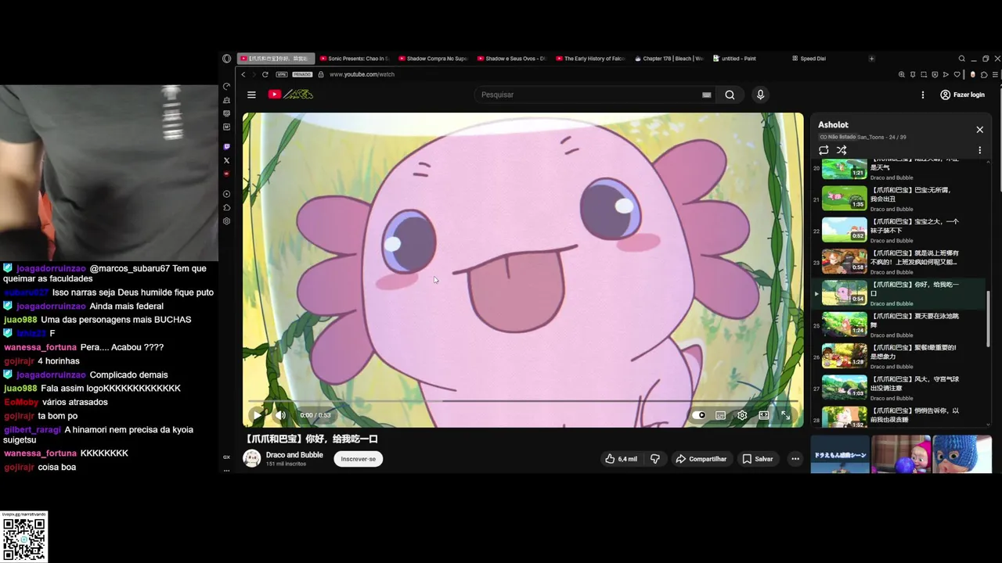Mute the video with the volume icon
The width and height of the screenshot is (1002, 563).
coord(280,415)
